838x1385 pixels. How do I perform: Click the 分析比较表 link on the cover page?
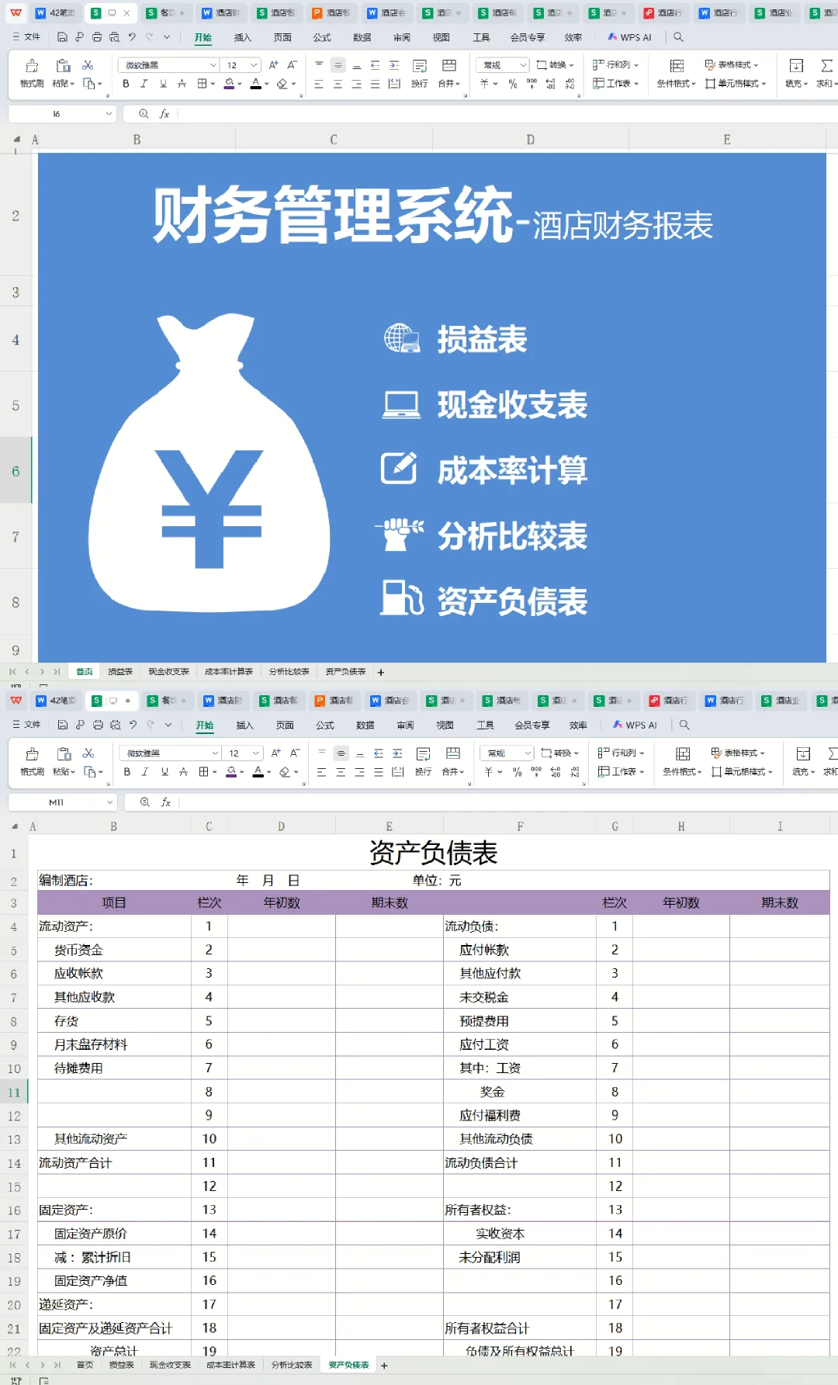click(x=512, y=536)
